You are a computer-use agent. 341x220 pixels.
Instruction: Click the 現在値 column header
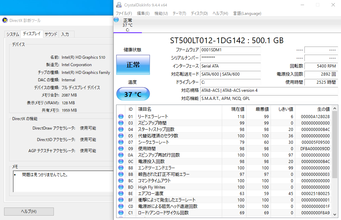pos(234,109)
